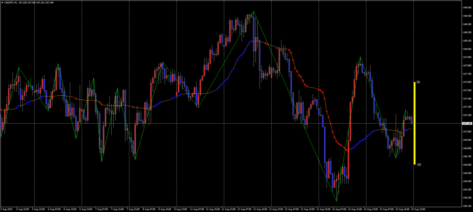
Task: Click the 5 Aug 2025 time label
Action: pyautogui.click(x=6, y=209)
